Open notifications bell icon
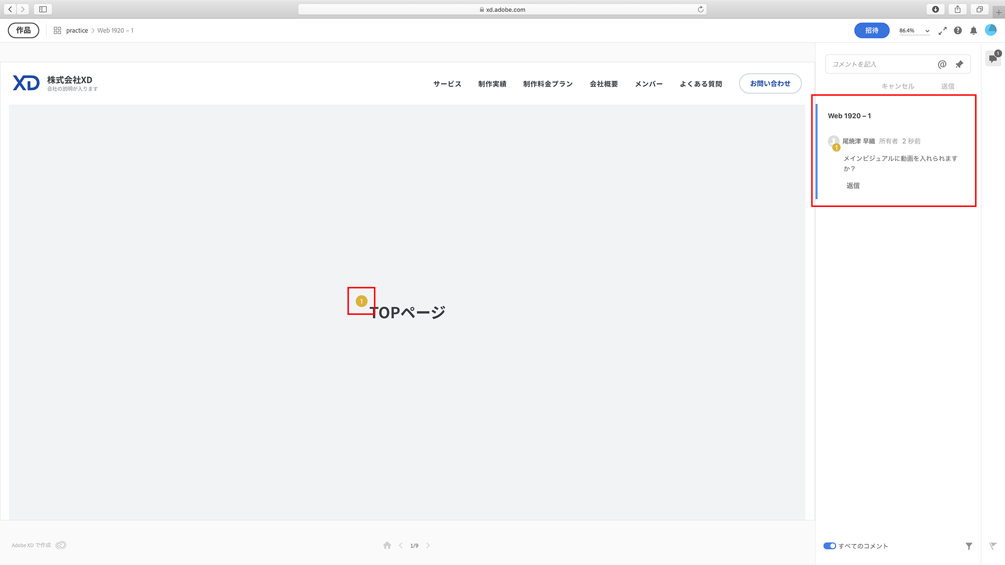 (x=974, y=30)
